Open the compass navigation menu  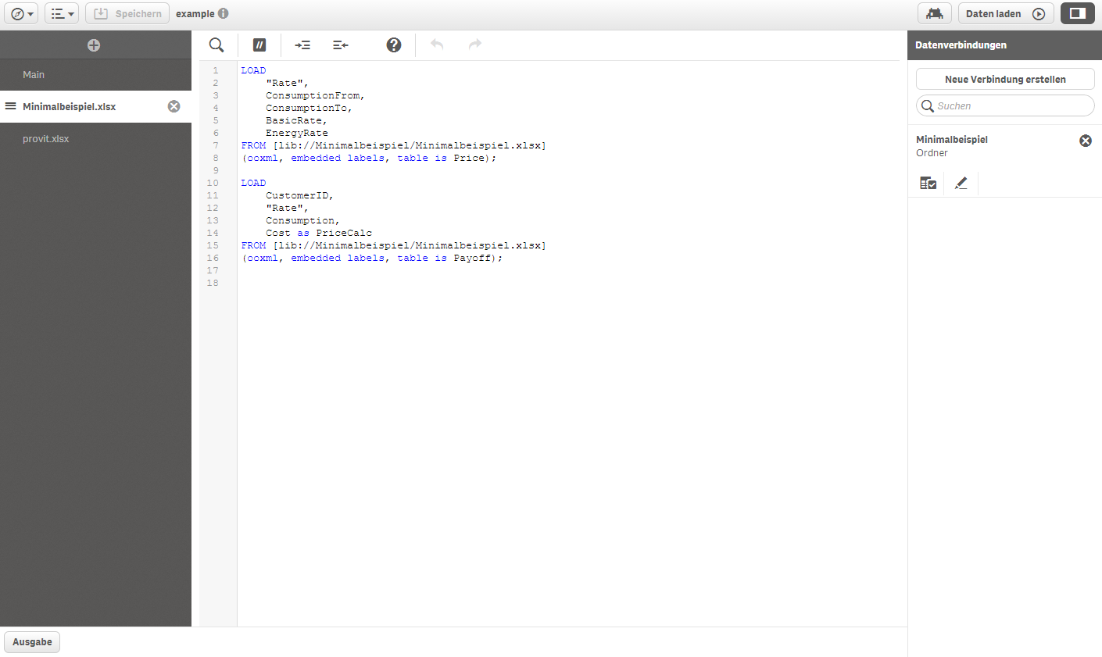pos(20,13)
